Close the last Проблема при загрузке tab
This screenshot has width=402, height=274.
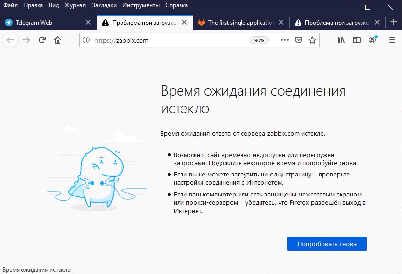tap(377, 22)
